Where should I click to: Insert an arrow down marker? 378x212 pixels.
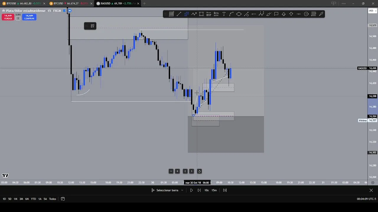[x=291, y=14]
